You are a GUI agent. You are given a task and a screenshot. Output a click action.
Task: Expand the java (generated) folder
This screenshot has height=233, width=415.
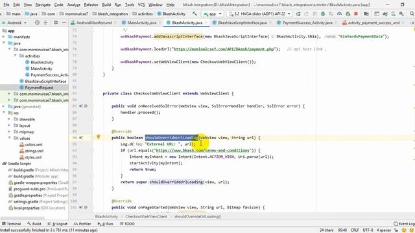pyautogui.click(x=4, y=107)
